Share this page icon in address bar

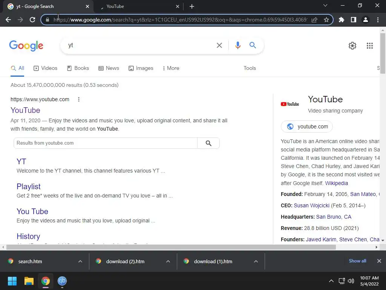pyautogui.click(x=314, y=20)
